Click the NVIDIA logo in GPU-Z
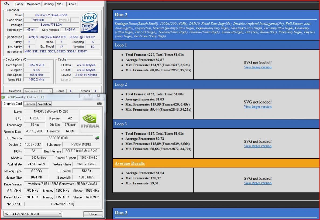The width and height of the screenshot is (320, 220). point(90,121)
